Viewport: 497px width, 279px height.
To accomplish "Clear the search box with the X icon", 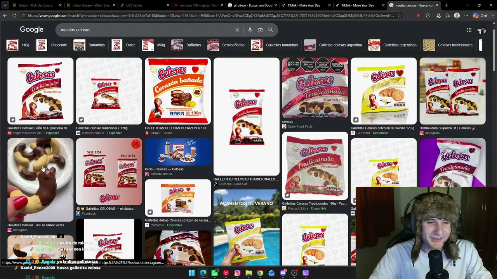I will (x=237, y=30).
